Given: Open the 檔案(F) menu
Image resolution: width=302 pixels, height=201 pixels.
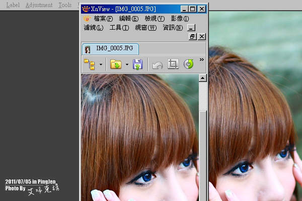Looking at the screenshot, I should (103, 19).
